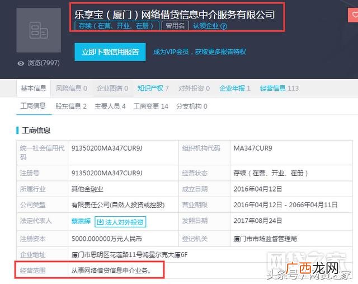
Task: Select the 对外投资 0 tab
Action: click(x=194, y=89)
